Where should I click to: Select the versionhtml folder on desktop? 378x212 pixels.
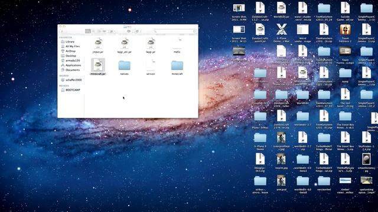coord(324,183)
